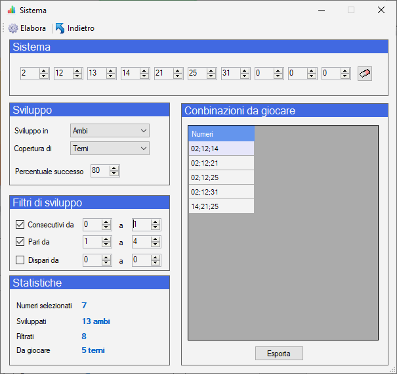Increase the value 31 field with its up arrow
The width and height of the screenshot is (397, 374).
click(245, 71)
